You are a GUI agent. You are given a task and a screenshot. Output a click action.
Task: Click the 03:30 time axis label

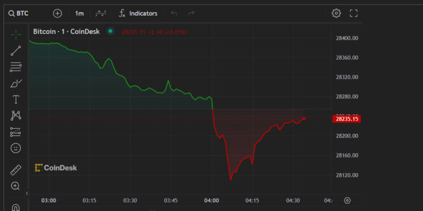130,200
